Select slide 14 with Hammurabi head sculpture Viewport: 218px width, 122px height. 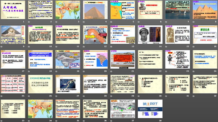coord(150,34)
